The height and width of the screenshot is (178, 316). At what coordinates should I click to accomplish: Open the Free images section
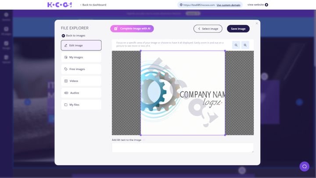81,69
